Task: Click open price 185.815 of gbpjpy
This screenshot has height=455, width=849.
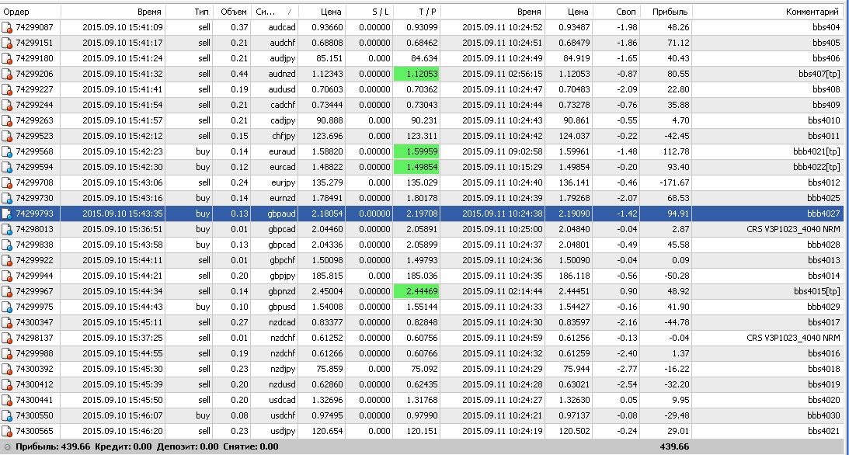Action: tap(327, 276)
